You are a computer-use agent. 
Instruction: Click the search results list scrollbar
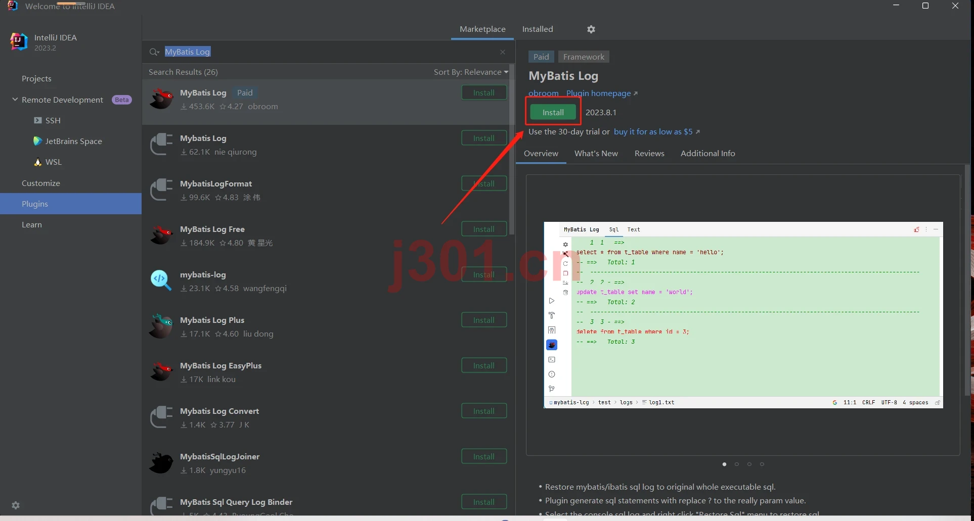point(512,150)
